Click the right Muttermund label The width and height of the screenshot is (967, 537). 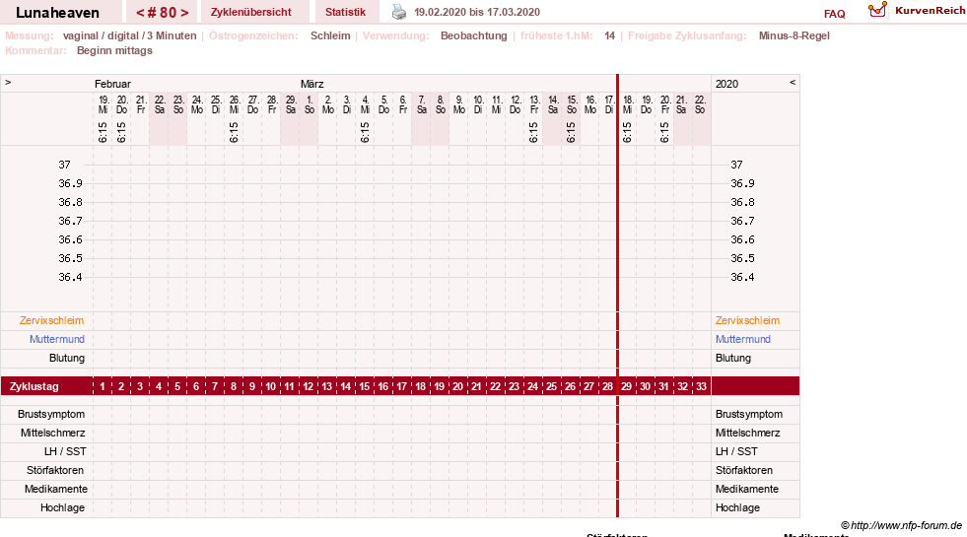tap(742, 339)
